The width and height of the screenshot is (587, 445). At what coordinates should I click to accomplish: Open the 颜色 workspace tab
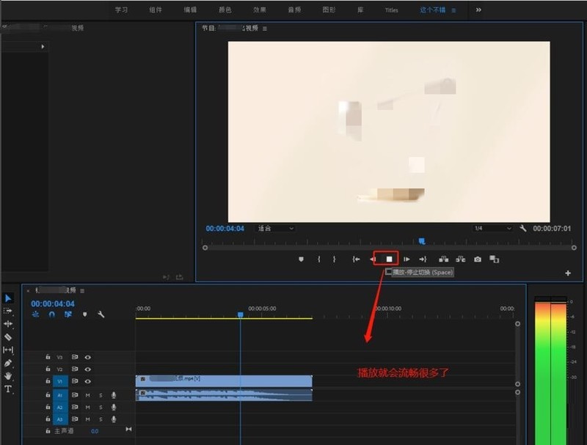click(225, 10)
